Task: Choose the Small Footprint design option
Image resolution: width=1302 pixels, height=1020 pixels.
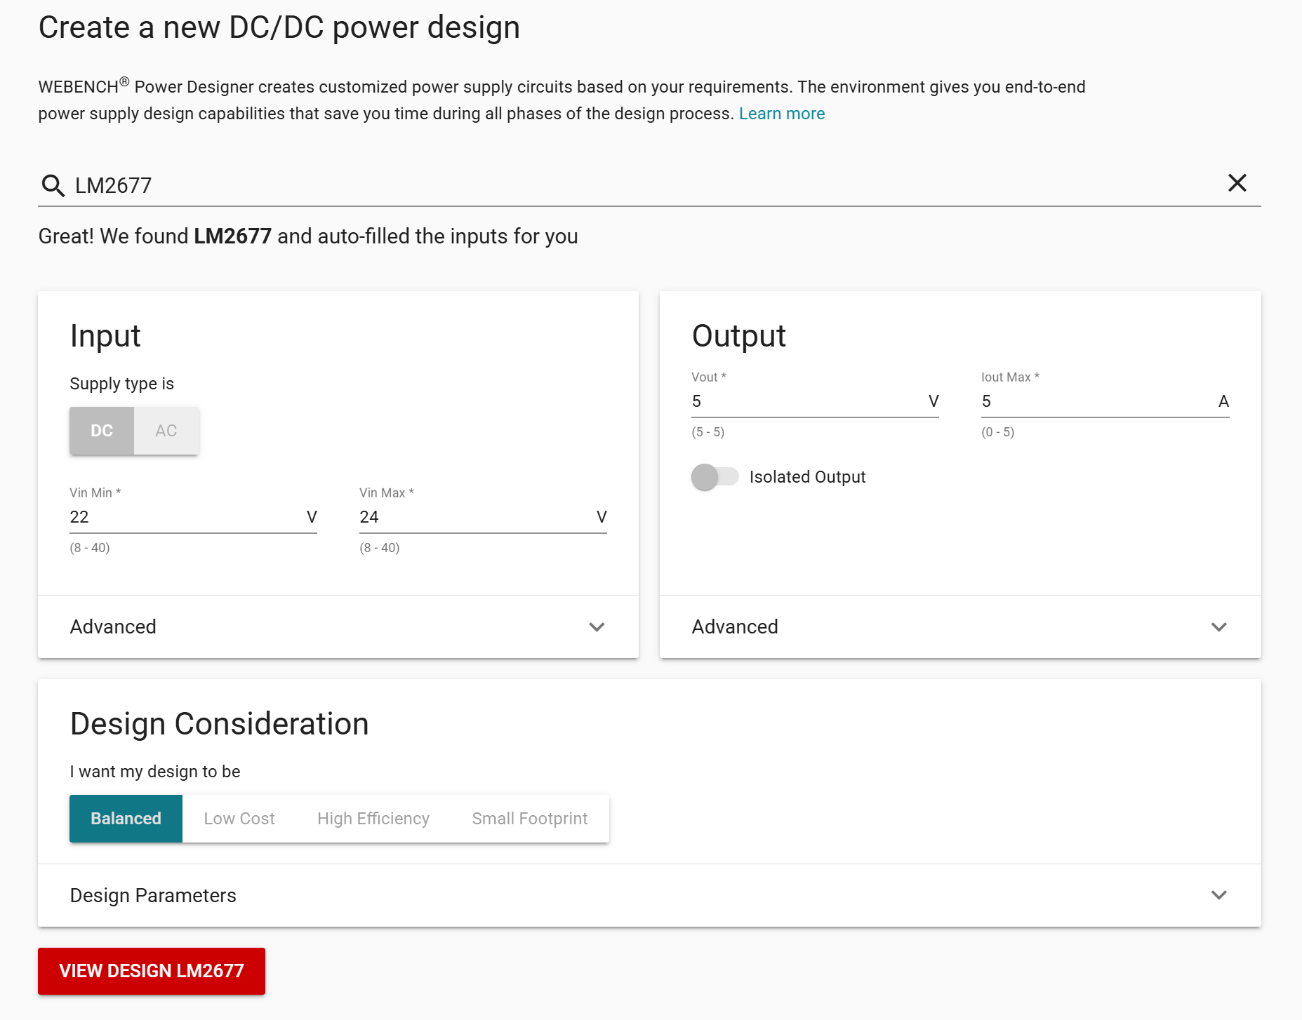Action: point(530,819)
